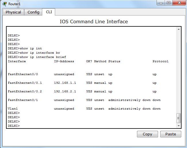Click the terminal scrollbar up arrow

pyautogui.click(x=179, y=29)
